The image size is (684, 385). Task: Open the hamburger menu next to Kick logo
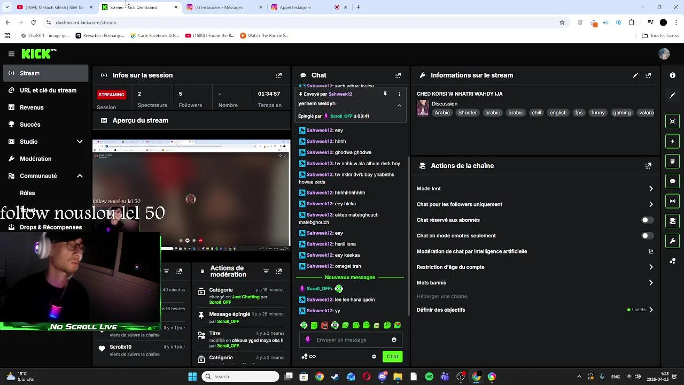(11, 54)
